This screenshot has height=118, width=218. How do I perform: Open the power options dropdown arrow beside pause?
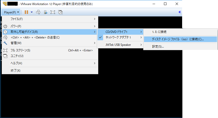pyautogui.click(x=32, y=12)
